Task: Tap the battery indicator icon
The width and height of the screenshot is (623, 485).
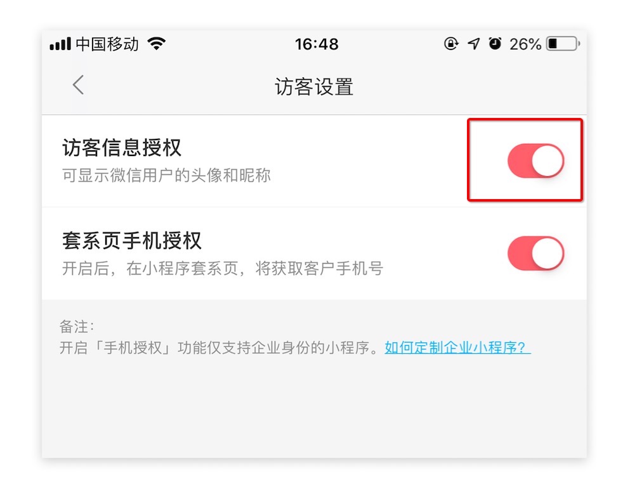Action: click(x=563, y=44)
